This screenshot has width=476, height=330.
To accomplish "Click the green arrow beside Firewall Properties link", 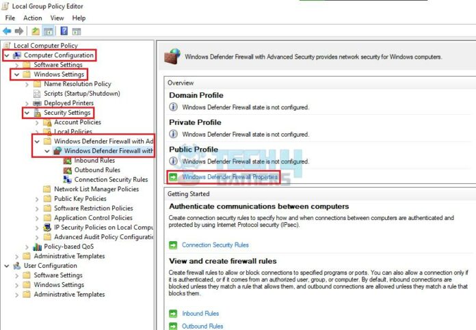I will (173, 177).
